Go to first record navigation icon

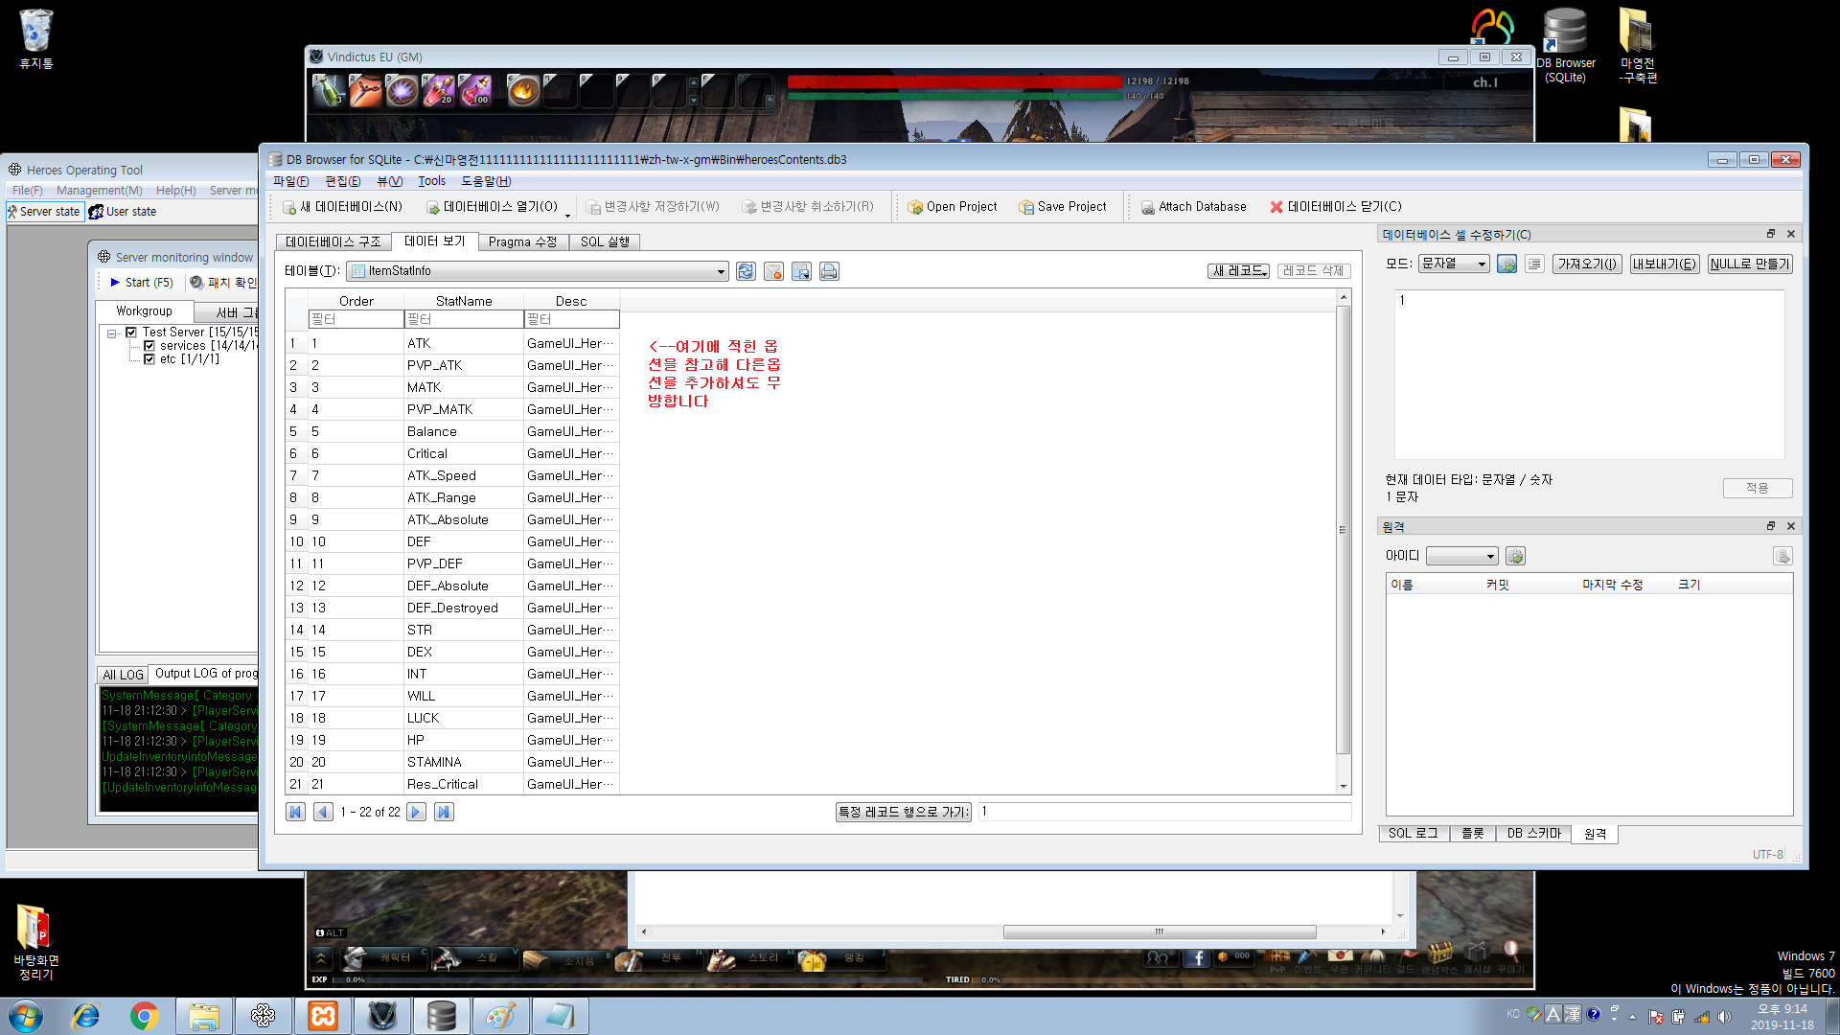click(295, 812)
